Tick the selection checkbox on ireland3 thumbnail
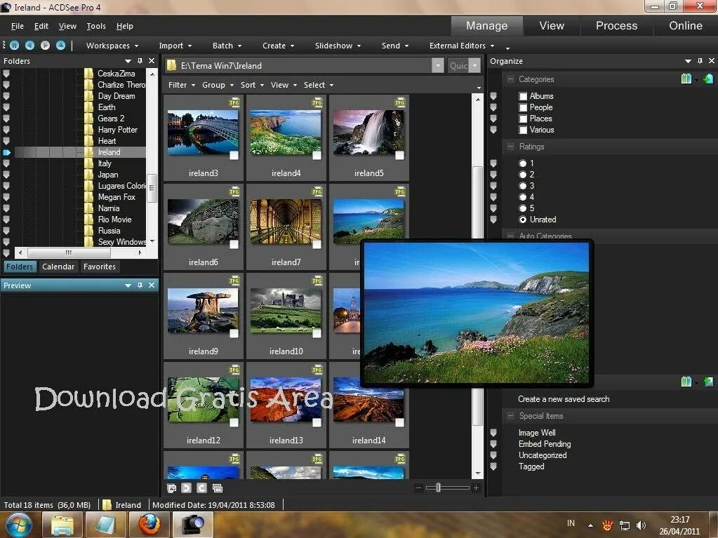This screenshot has width=718, height=538. [x=234, y=156]
